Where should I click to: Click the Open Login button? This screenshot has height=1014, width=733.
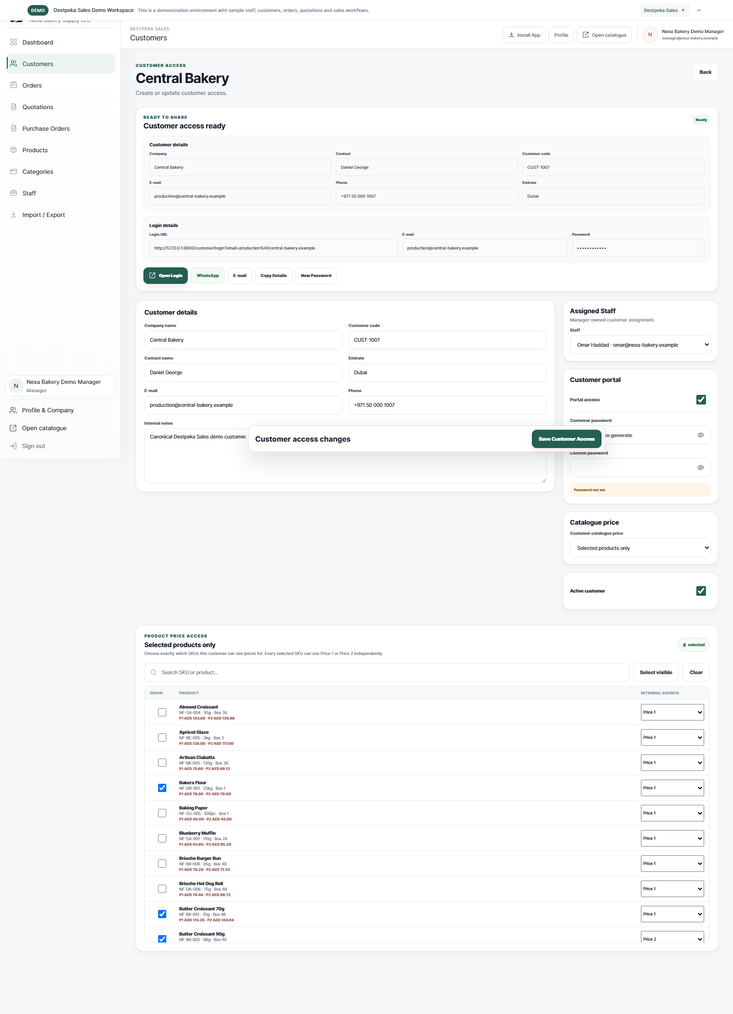tap(165, 276)
